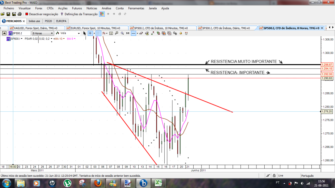Open the 8 Horas timeframe dropdown

point(42,33)
